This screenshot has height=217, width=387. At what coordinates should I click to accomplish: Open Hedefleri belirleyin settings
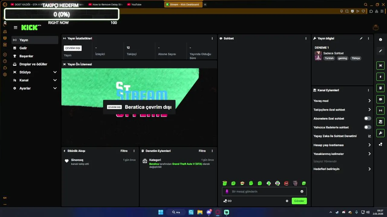click(342, 169)
